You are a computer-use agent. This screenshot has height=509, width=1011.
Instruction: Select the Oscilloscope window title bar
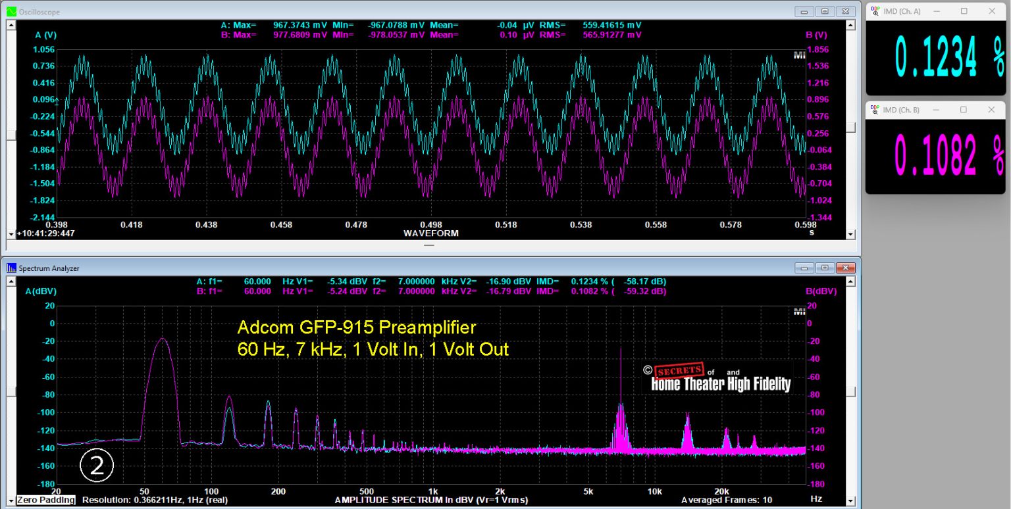pos(395,11)
